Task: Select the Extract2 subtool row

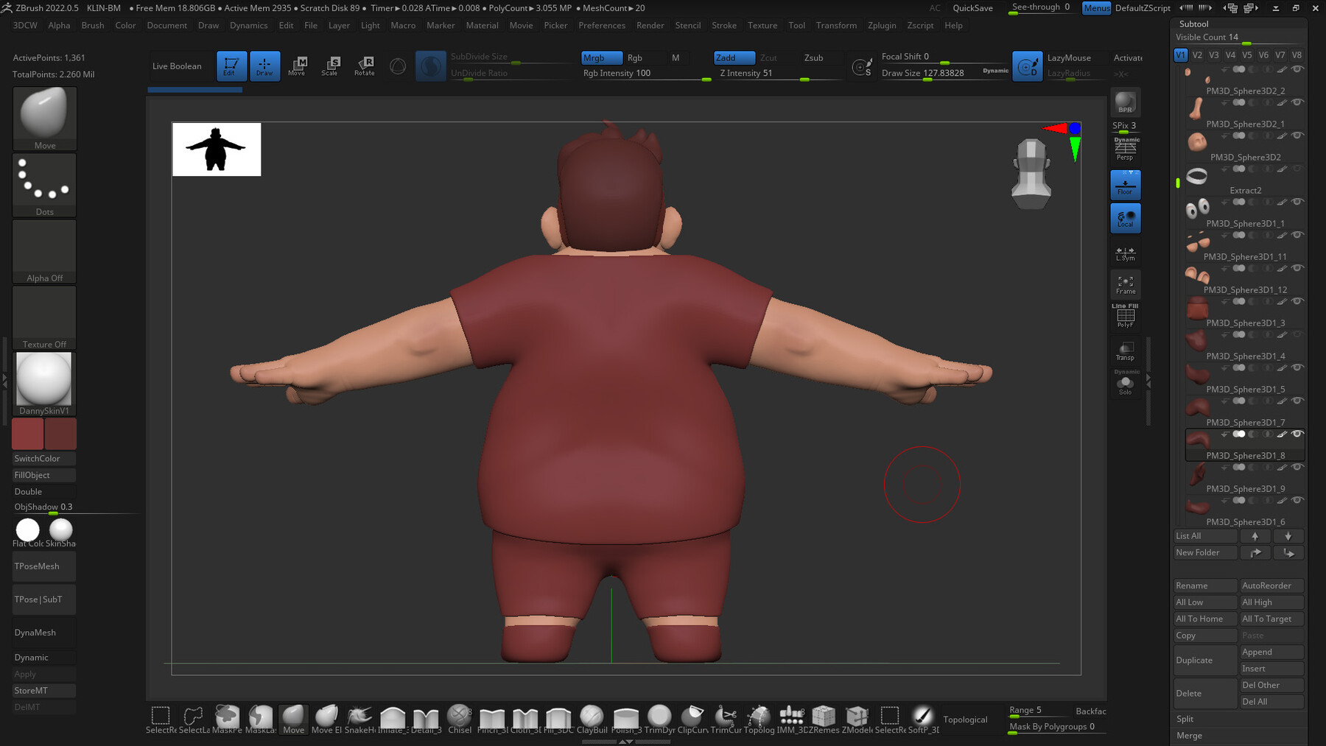Action: tap(1245, 180)
